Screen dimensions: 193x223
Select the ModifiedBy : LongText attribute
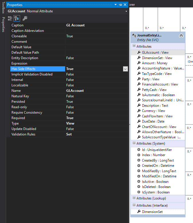point(158,171)
